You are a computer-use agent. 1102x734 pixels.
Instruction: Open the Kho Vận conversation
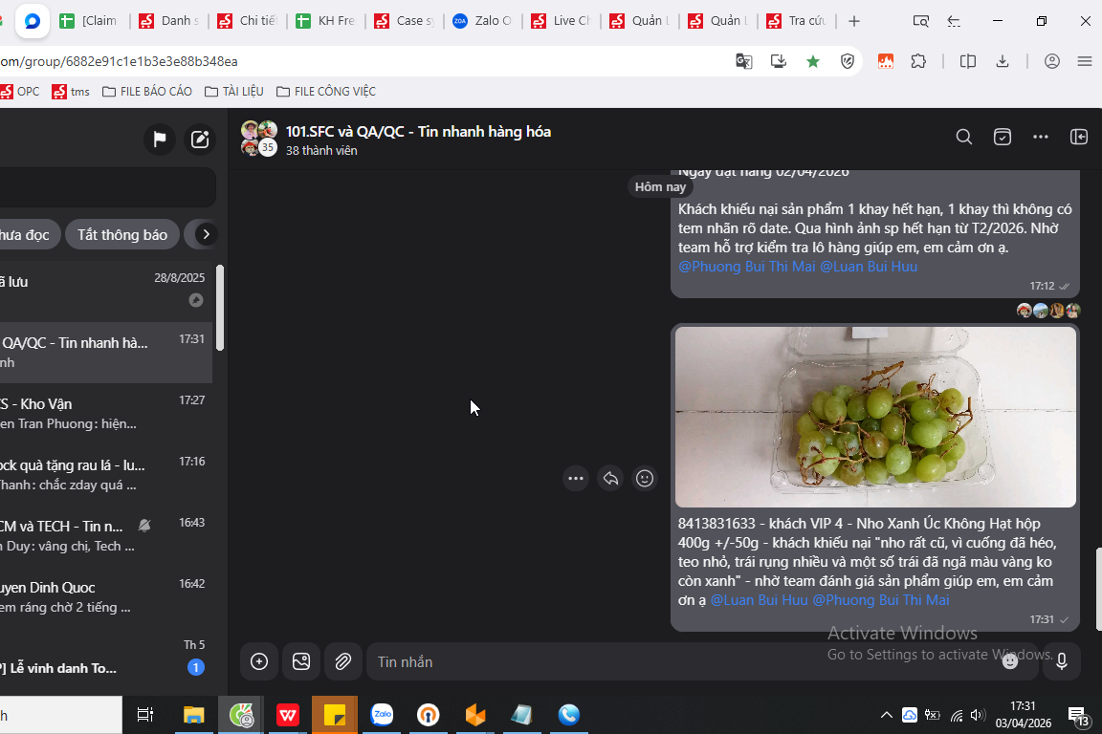pos(106,414)
